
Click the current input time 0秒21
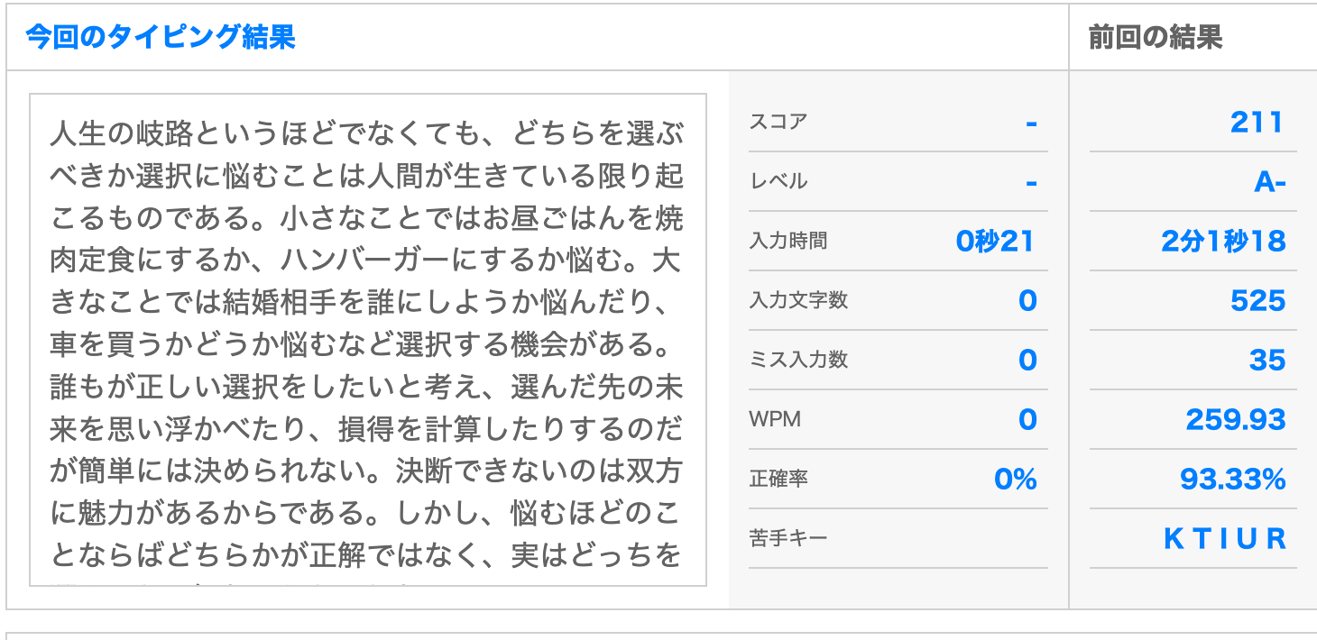point(995,241)
